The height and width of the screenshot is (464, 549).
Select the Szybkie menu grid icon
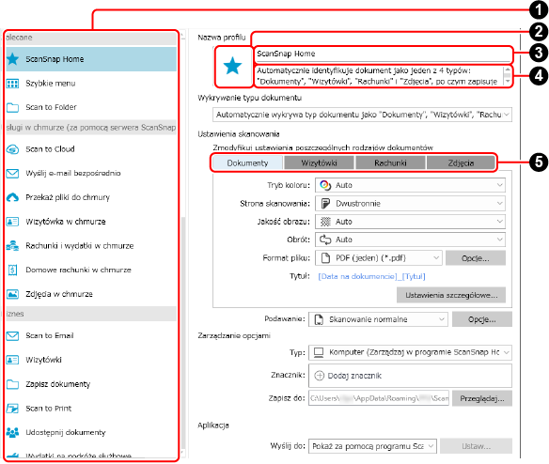pyautogui.click(x=12, y=84)
